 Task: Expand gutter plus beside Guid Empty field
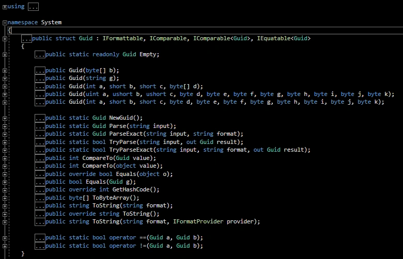(5, 55)
